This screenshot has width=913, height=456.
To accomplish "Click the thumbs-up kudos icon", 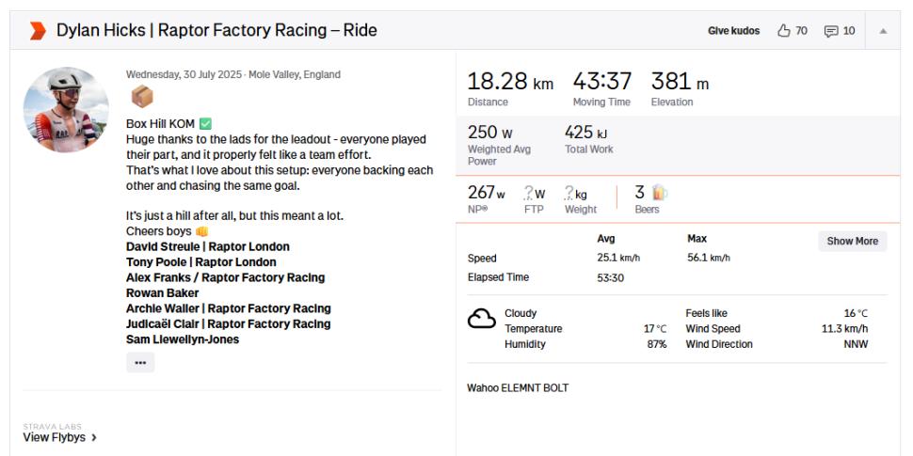I will [x=783, y=31].
